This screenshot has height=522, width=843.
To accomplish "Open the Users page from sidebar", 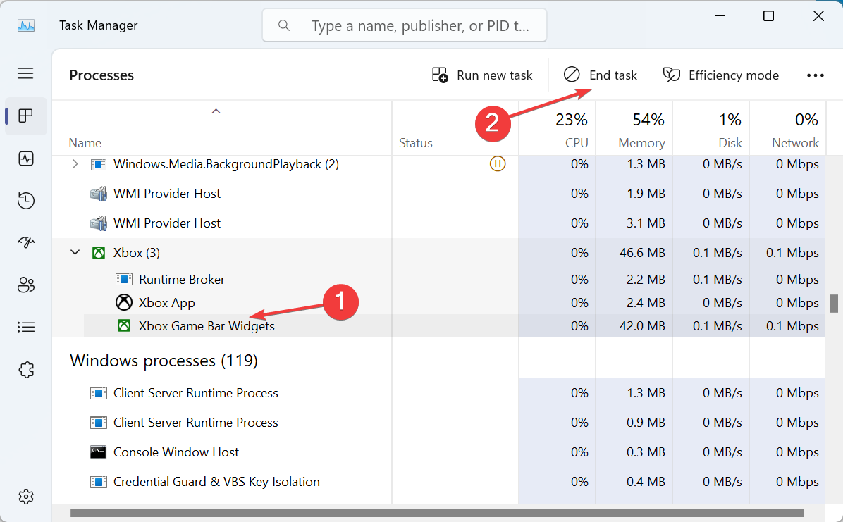I will click(26, 285).
